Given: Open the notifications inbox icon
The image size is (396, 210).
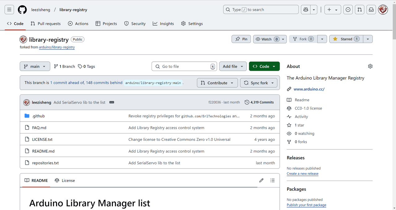Looking at the screenshot, I should [x=371, y=10].
